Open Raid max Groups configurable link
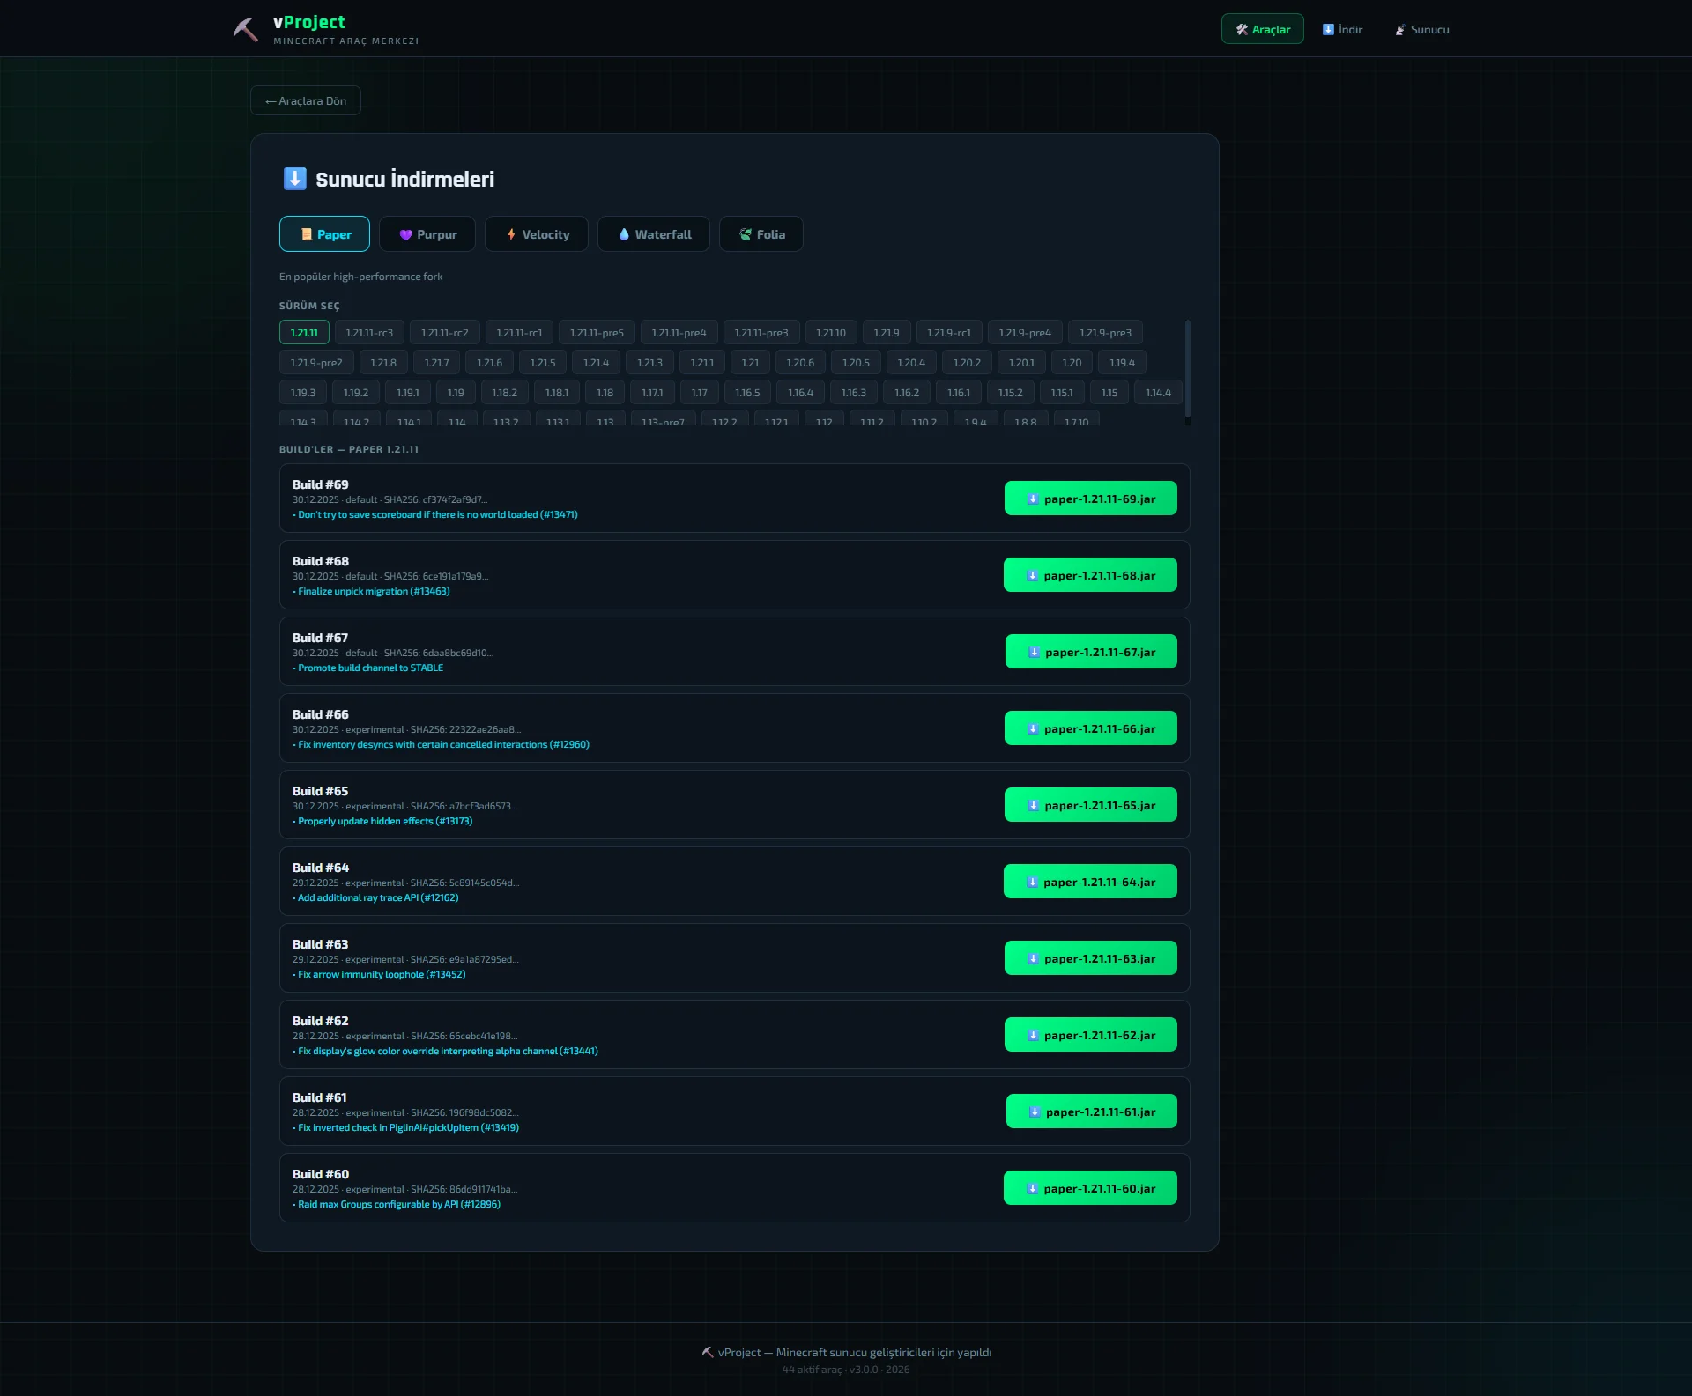This screenshot has height=1396, width=1692. click(398, 1204)
